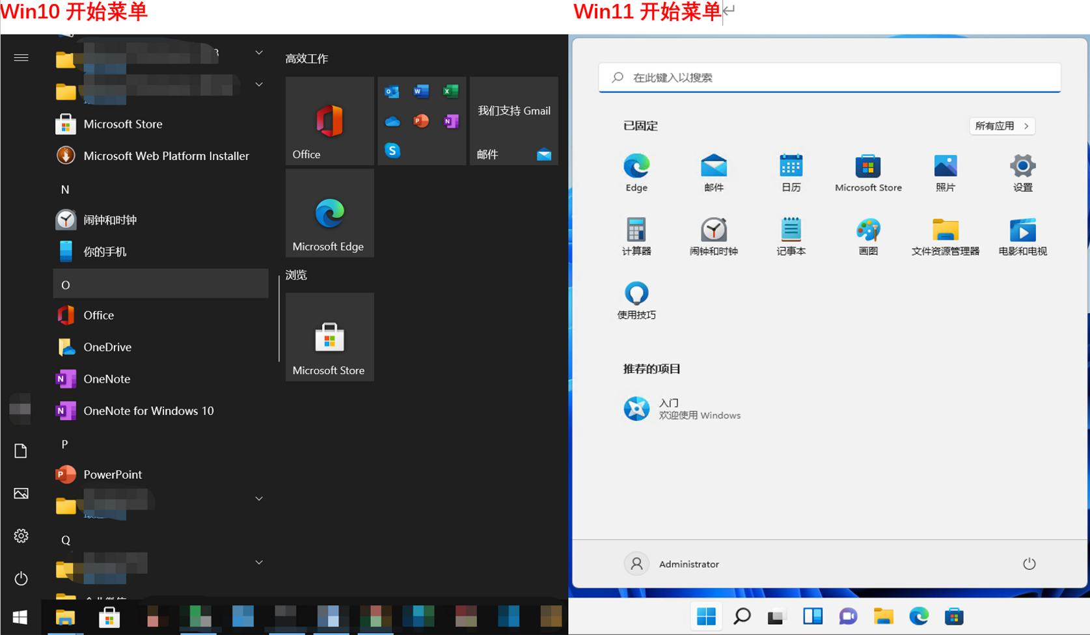
Task: Open Win10 sidebar Settings gear
Action: click(21, 535)
